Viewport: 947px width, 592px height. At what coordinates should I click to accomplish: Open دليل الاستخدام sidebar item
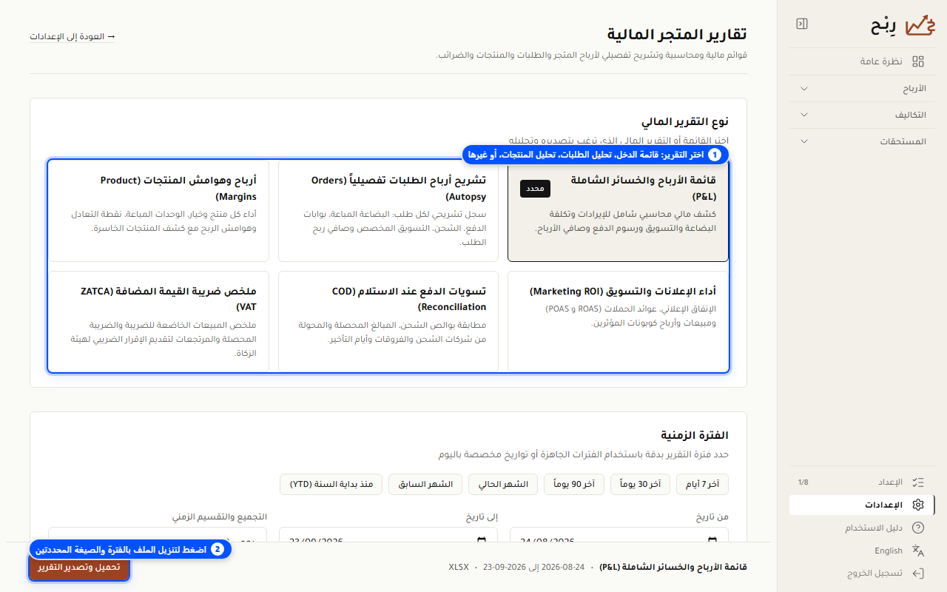(862, 528)
